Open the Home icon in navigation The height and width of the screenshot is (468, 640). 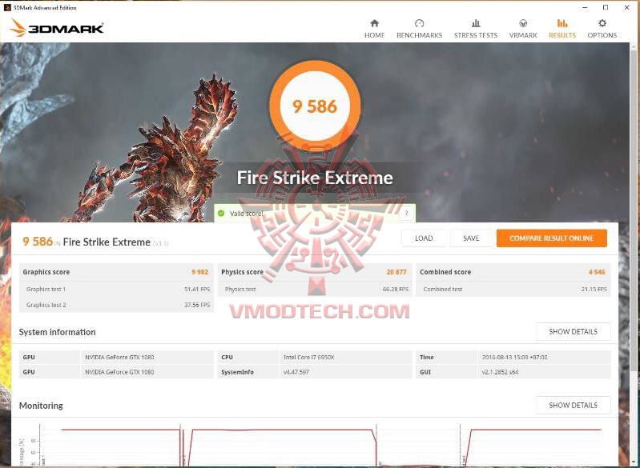click(x=374, y=23)
